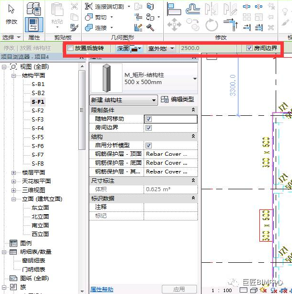The image size is (292, 294).
Task: Select the Offset tool
Action: tap(193, 9)
